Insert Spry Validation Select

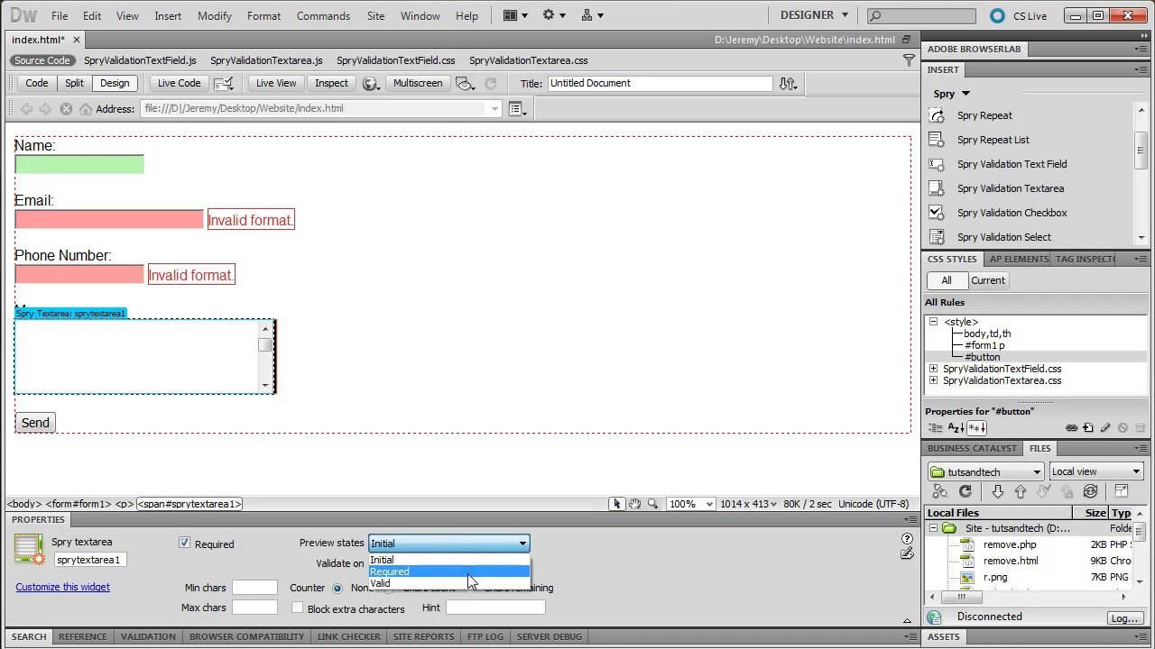click(x=1003, y=237)
